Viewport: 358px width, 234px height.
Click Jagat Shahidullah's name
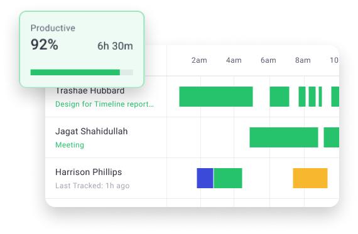click(91, 131)
